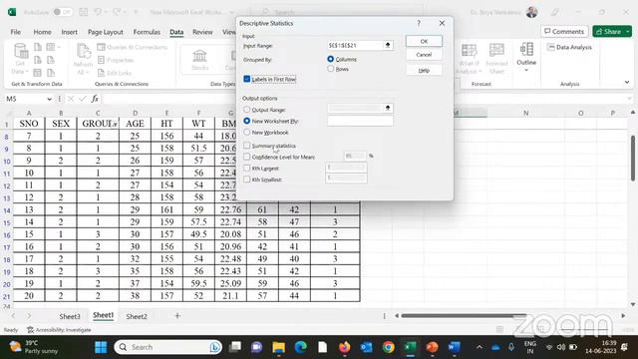Viewport: 638px width, 359px height.
Task: Collapse the ribbon with chevron
Action: coord(627,82)
